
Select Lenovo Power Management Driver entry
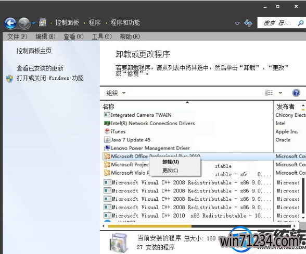click(150, 148)
